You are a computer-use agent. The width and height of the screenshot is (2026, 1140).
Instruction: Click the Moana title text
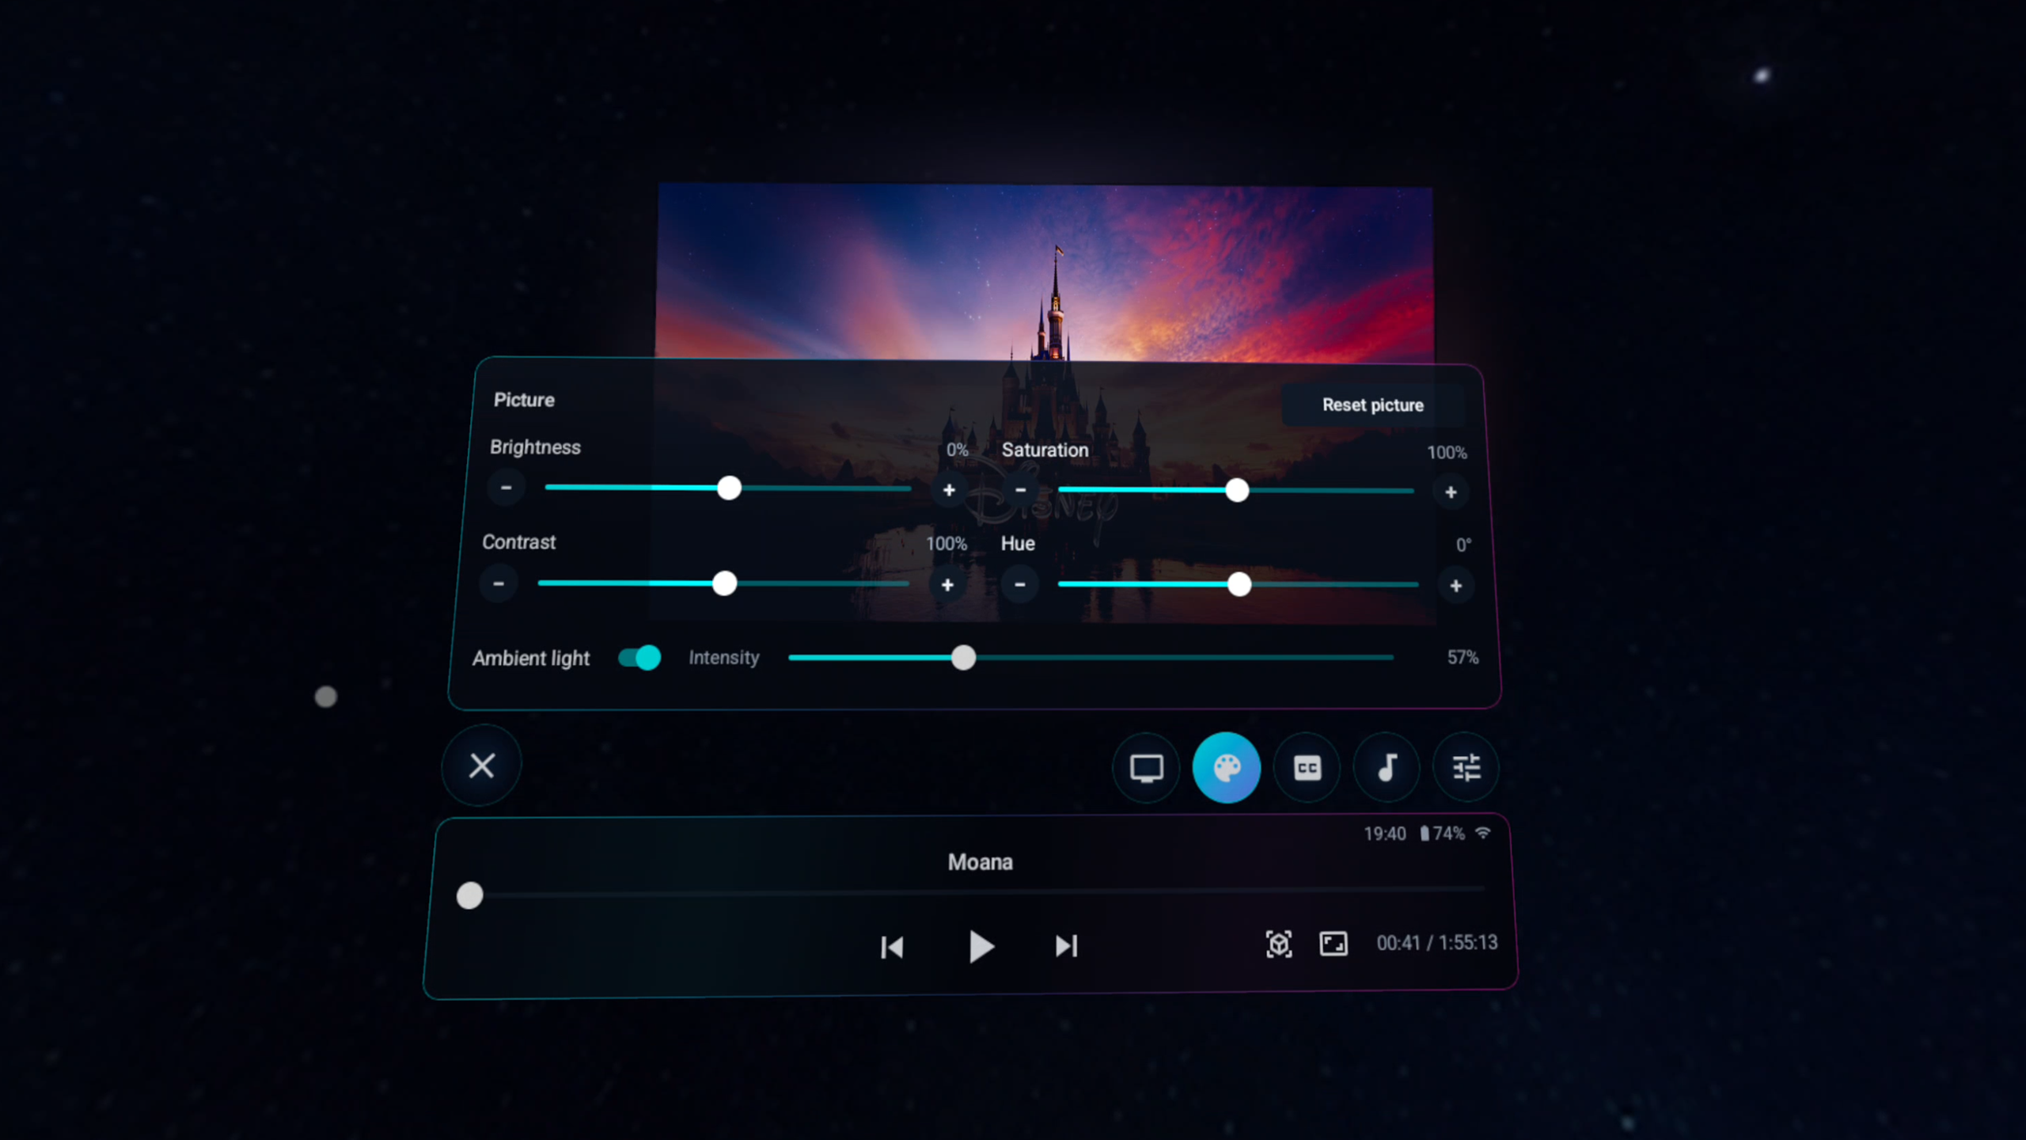[980, 862]
